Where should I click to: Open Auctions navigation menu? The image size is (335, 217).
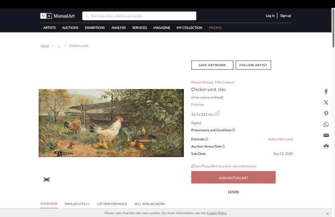[x=70, y=28]
